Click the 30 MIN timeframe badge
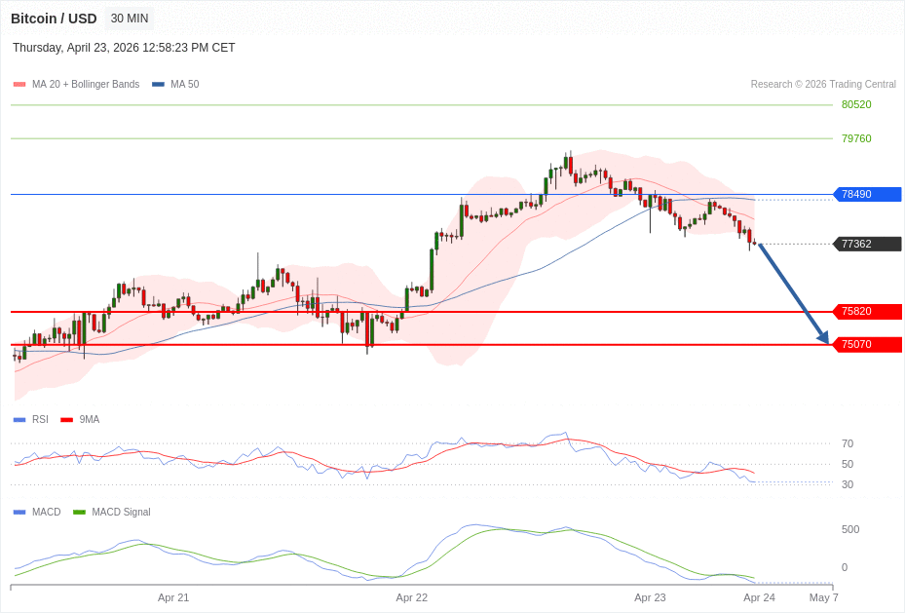The width and height of the screenshot is (905, 613). (130, 19)
